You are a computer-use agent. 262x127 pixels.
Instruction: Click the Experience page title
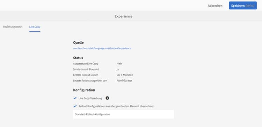(x=123, y=16)
